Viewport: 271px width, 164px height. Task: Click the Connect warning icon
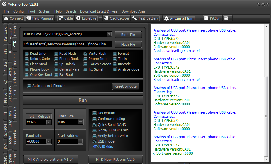coord(6,18)
